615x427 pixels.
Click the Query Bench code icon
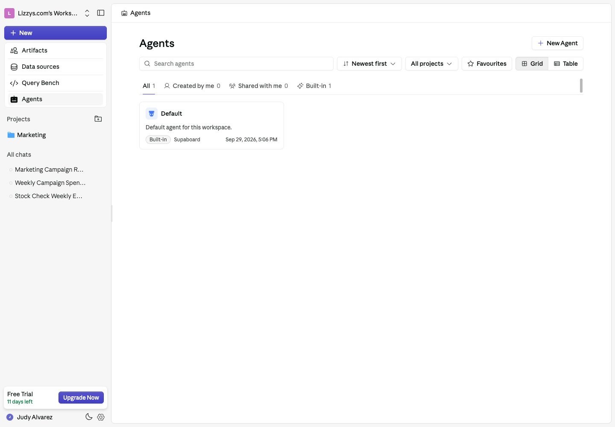[x=14, y=83]
